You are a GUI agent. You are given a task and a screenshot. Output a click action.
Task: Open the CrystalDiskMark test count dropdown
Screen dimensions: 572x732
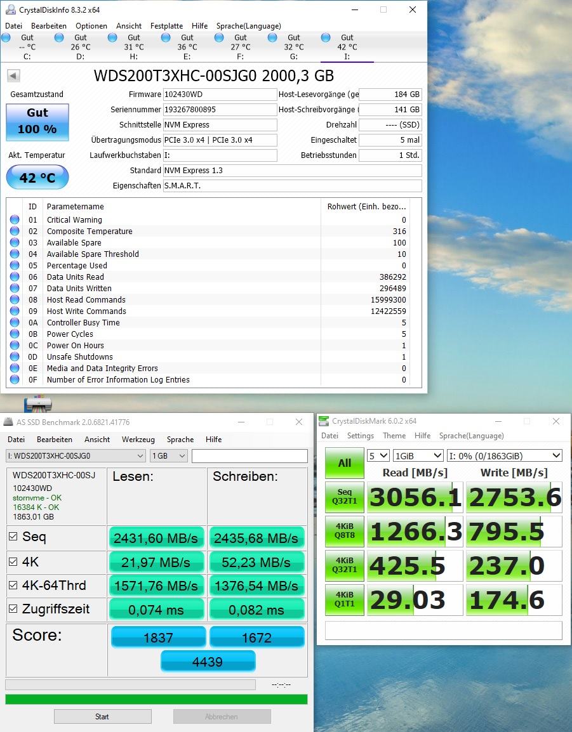(378, 455)
